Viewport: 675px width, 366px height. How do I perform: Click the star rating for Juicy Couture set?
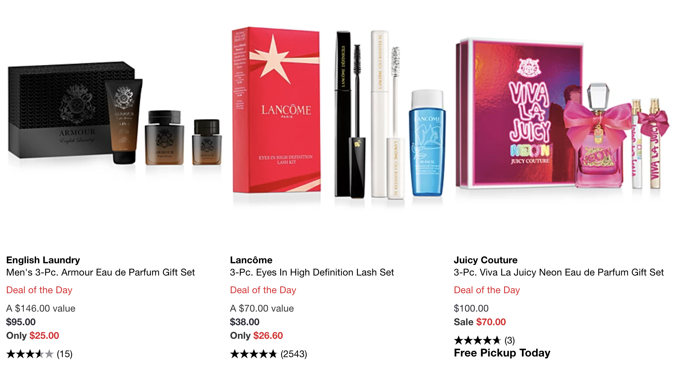[x=478, y=340]
